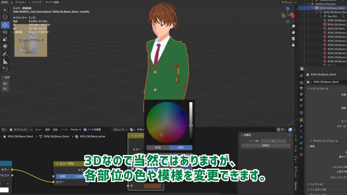Collapse Position_Character in the outliner
The height and width of the screenshot is (195, 347).
tap(308, 4)
